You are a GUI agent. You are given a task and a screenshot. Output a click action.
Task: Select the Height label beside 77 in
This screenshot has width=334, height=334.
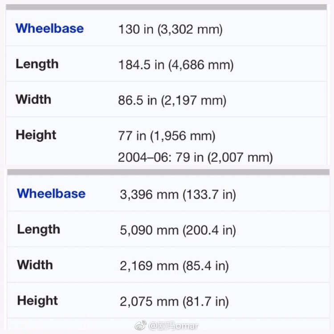pos(36,135)
